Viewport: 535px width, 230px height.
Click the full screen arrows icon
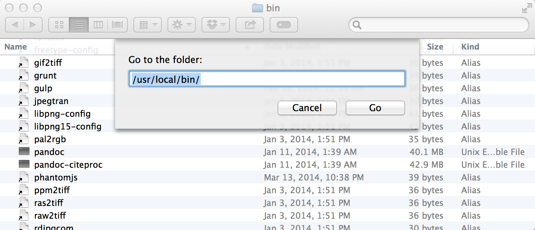coord(527,8)
